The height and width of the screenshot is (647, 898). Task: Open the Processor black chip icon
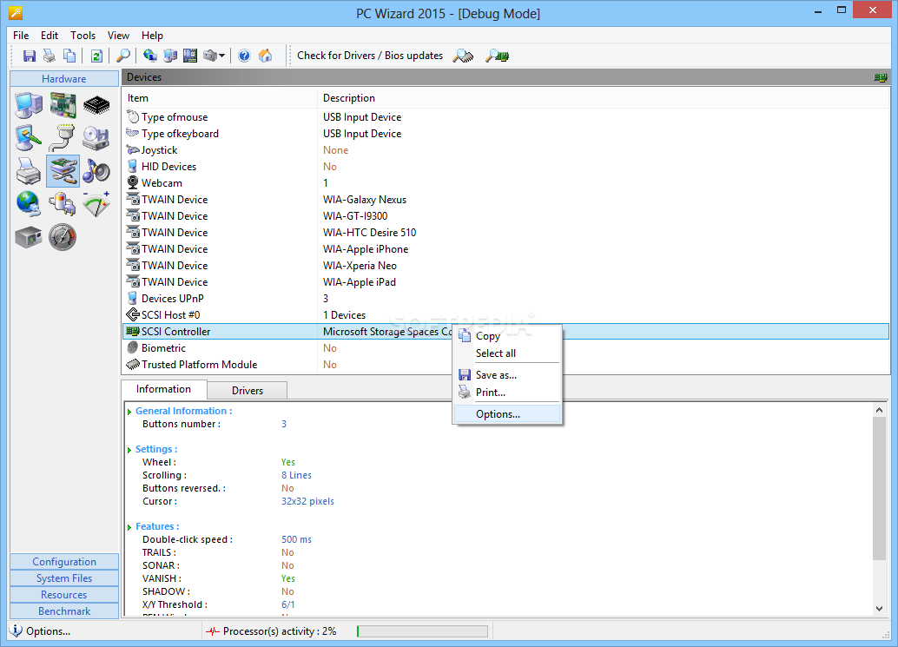pyautogui.click(x=96, y=105)
